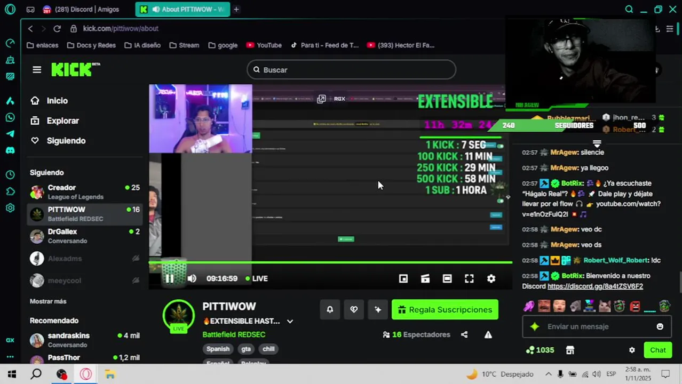This screenshot has width=682, height=384.
Task: Open Aria AI icon in Opera sidebar
Action: coord(10,101)
